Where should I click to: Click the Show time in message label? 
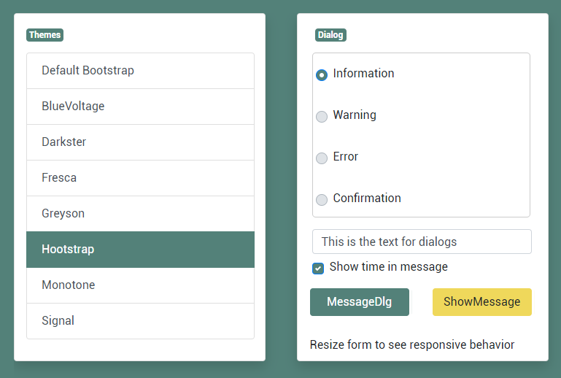tap(389, 266)
